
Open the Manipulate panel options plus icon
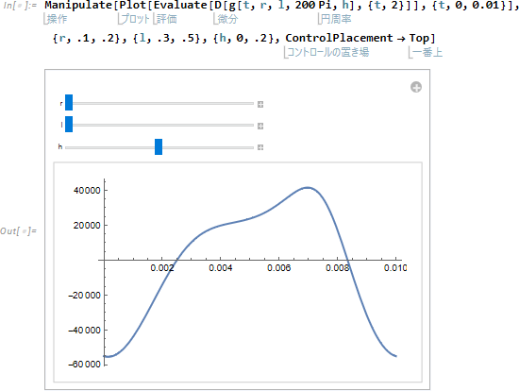416,87
